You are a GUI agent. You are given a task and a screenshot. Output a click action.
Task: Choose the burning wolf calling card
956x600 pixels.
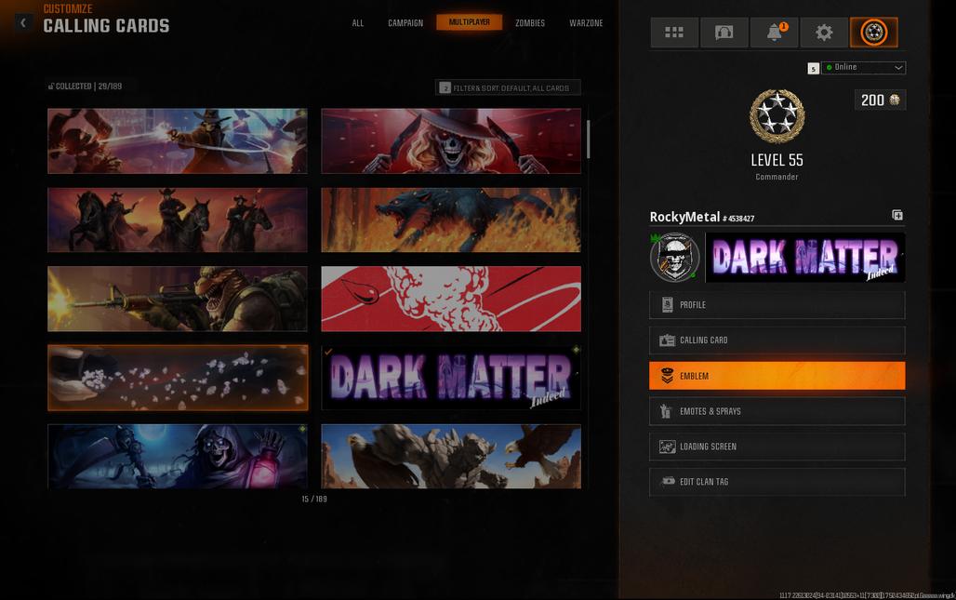[x=451, y=220]
